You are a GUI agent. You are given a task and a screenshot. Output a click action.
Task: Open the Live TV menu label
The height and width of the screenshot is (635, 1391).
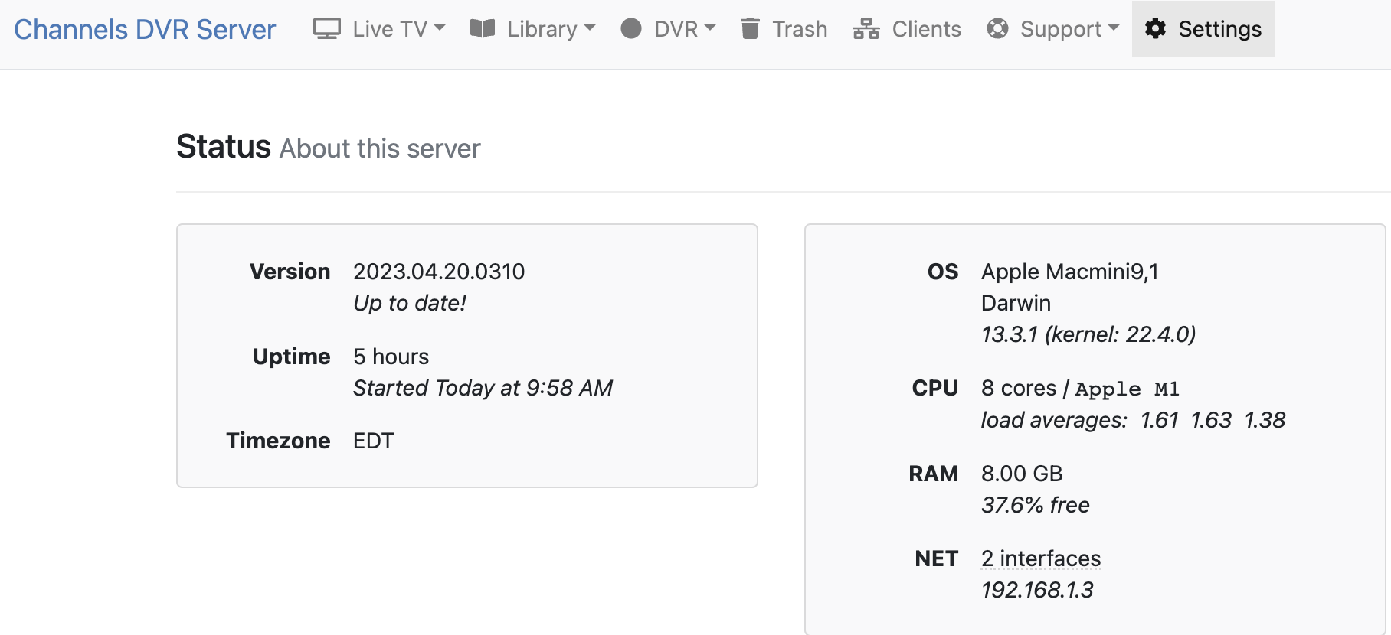pos(389,29)
